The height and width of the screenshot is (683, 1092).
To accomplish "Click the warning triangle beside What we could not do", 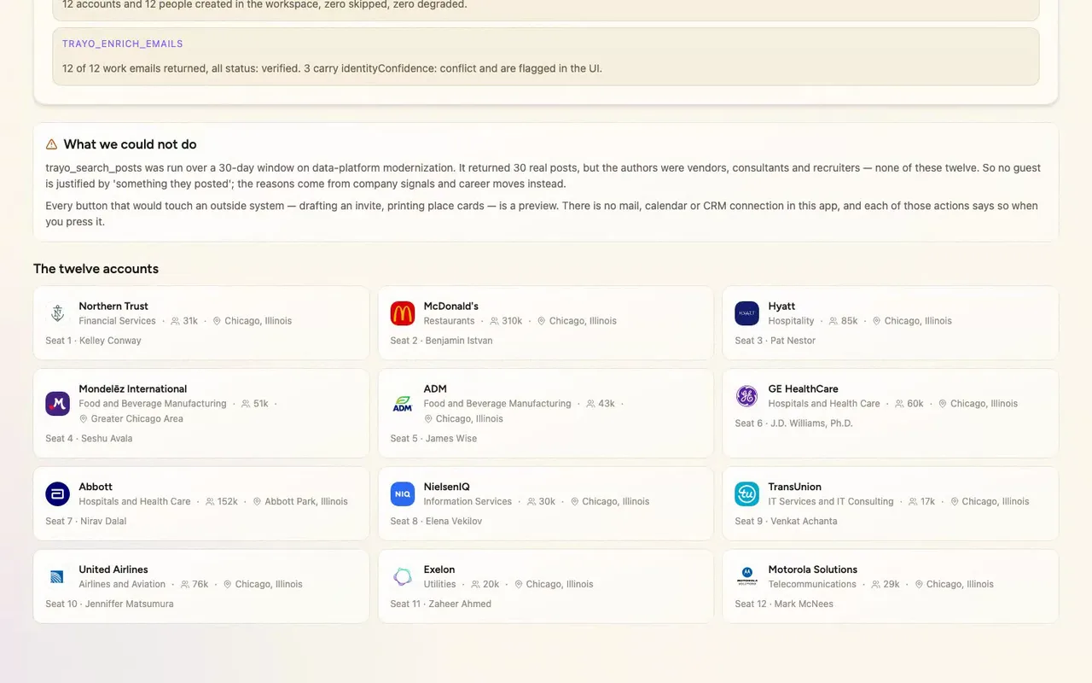I will click(52, 144).
